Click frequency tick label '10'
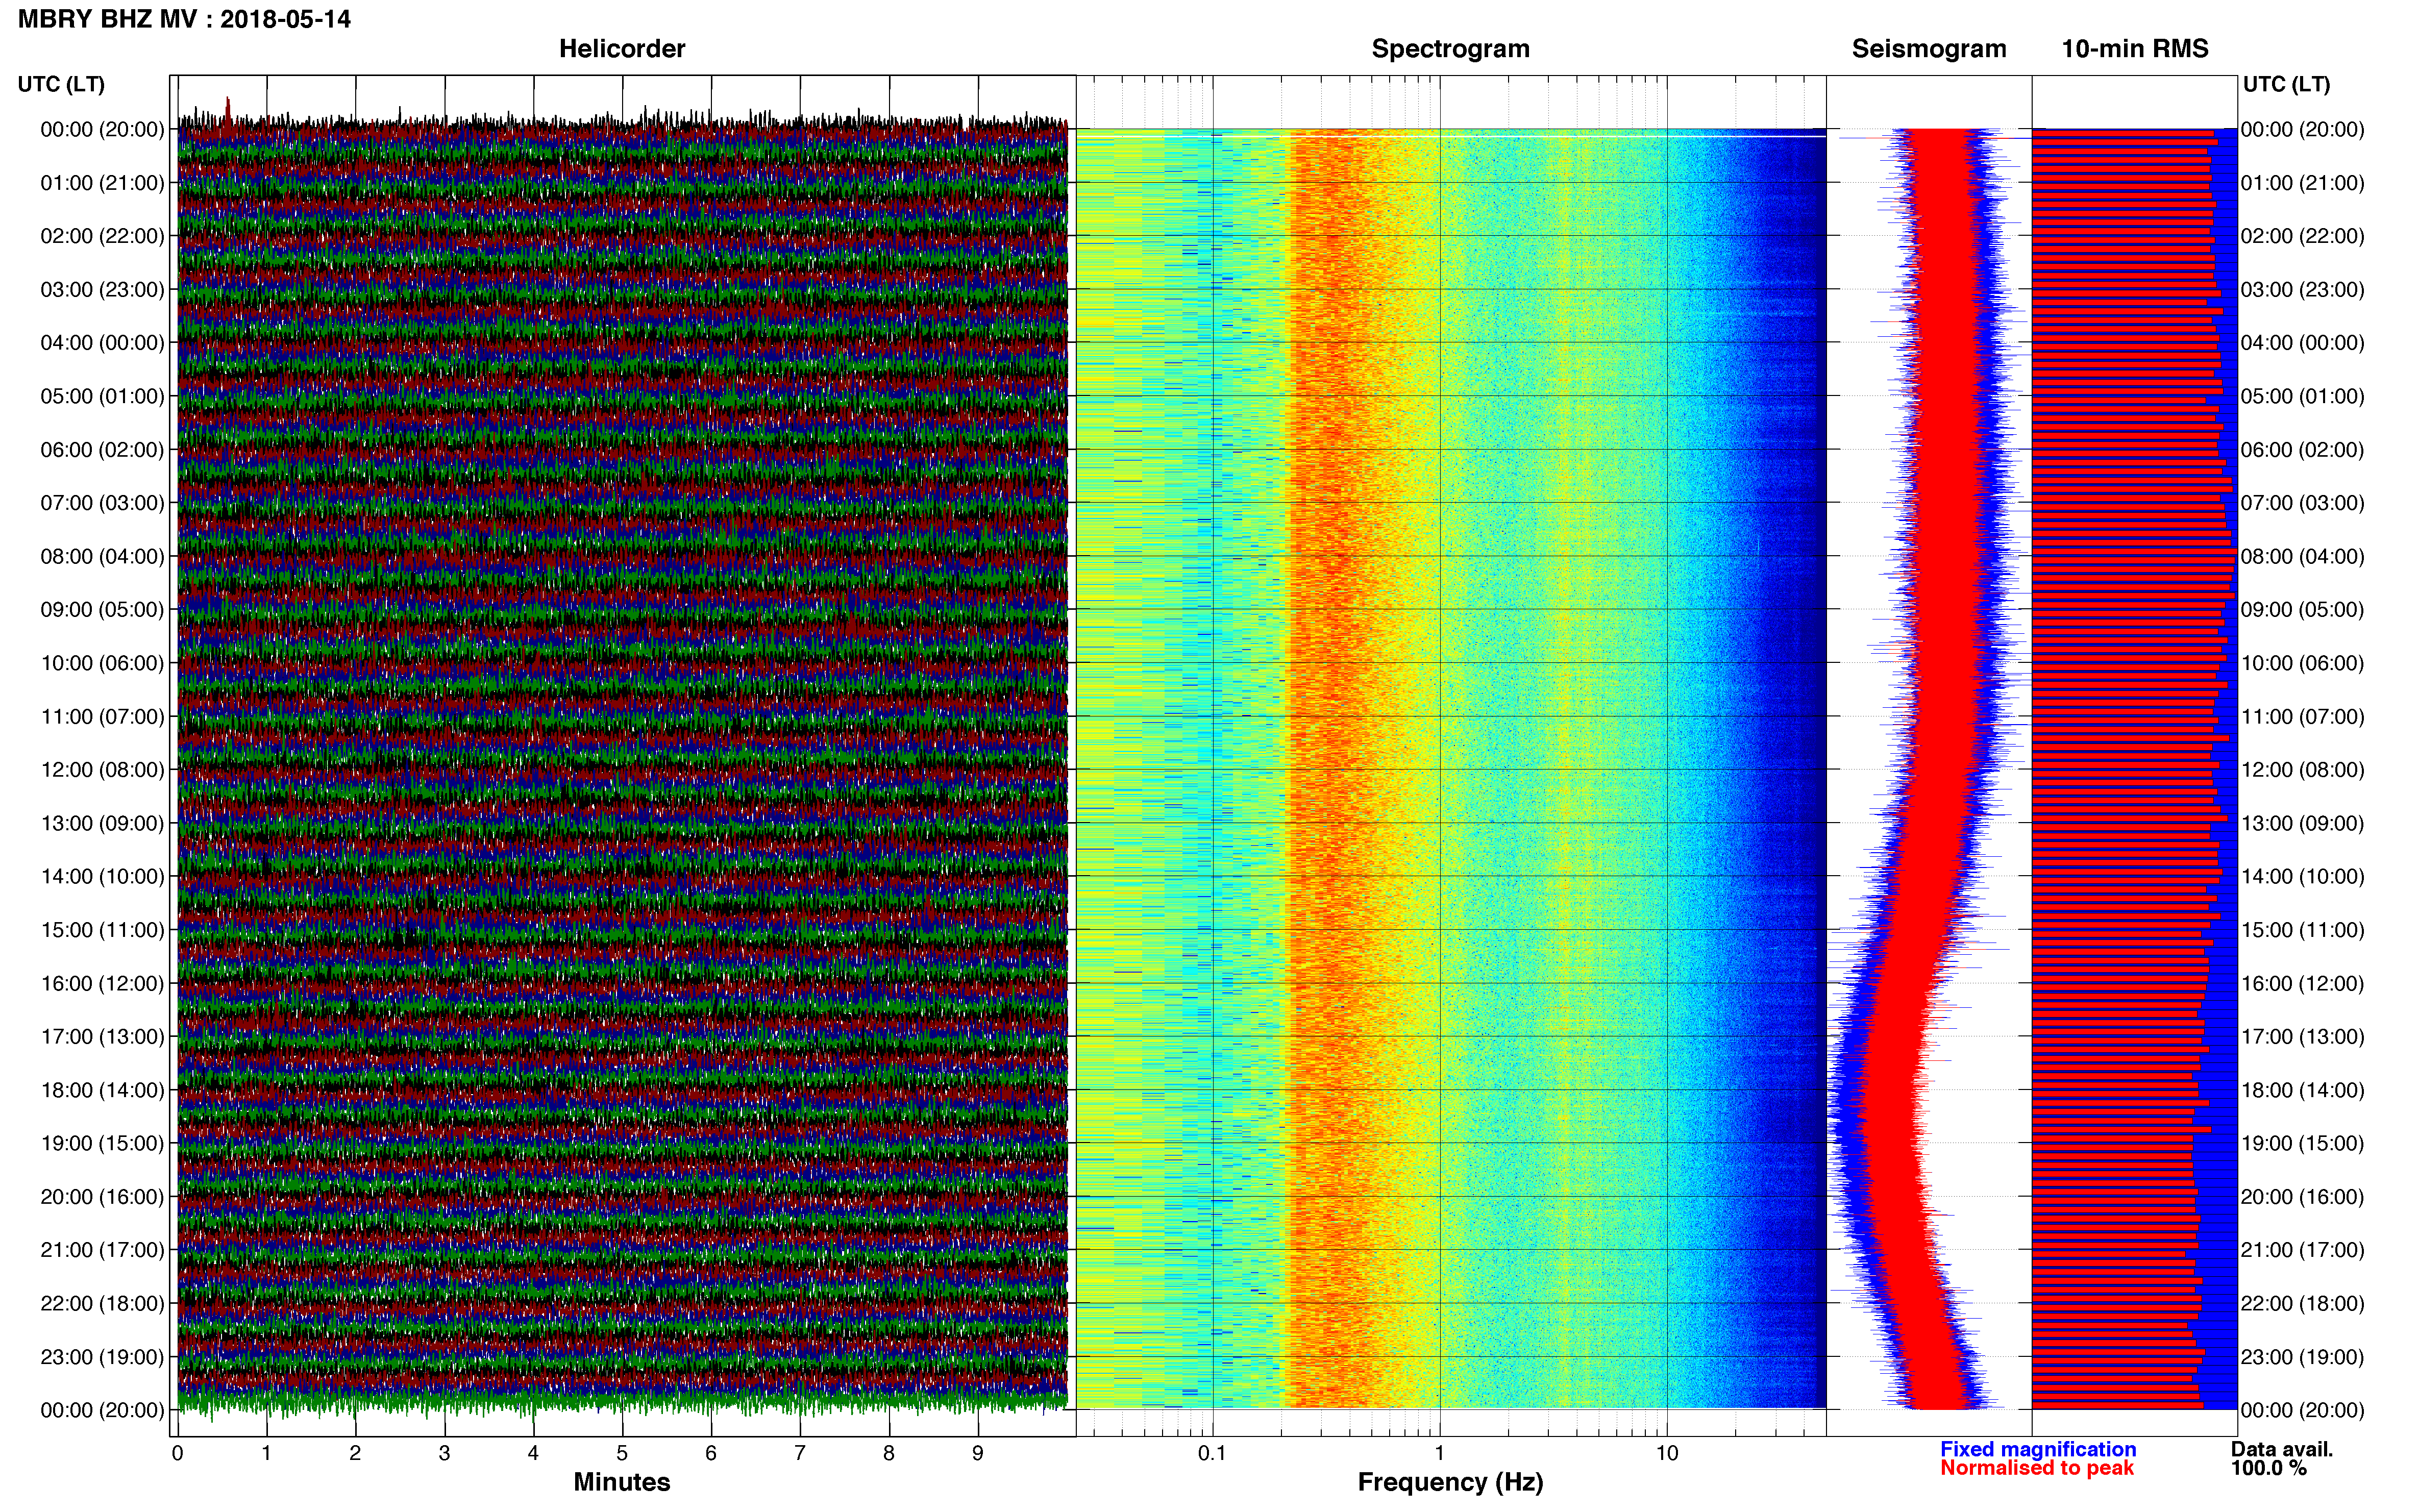The height and width of the screenshot is (1512, 2419). (1667, 1454)
